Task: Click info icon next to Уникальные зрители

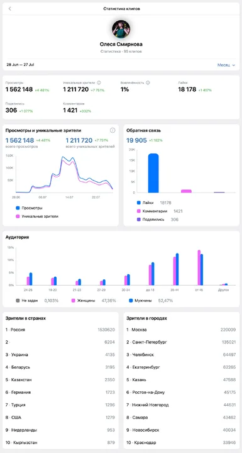Action: click(x=99, y=82)
